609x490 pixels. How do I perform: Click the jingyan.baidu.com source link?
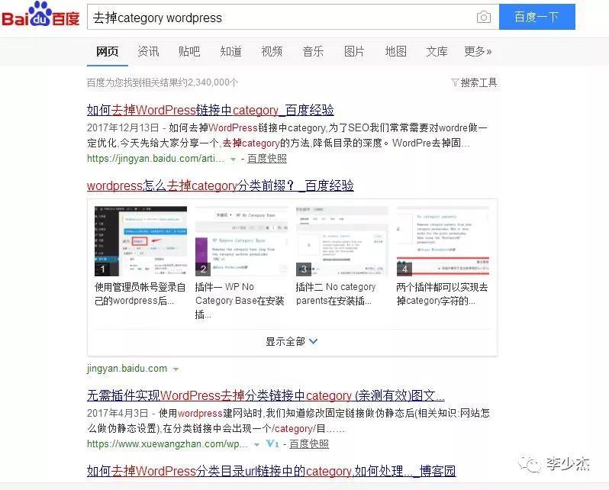pyautogui.click(x=127, y=369)
